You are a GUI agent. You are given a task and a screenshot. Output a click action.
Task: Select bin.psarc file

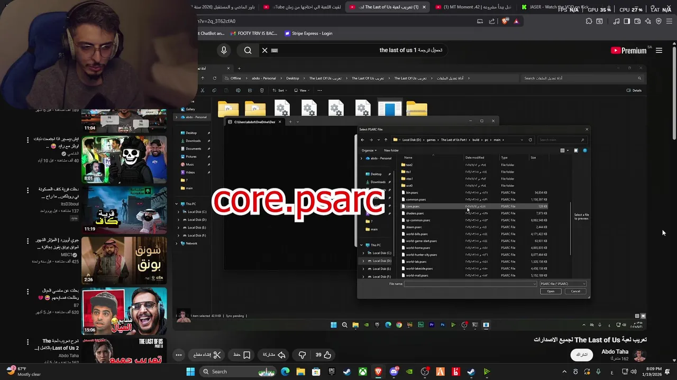pyautogui.click(x=412, y=193)
